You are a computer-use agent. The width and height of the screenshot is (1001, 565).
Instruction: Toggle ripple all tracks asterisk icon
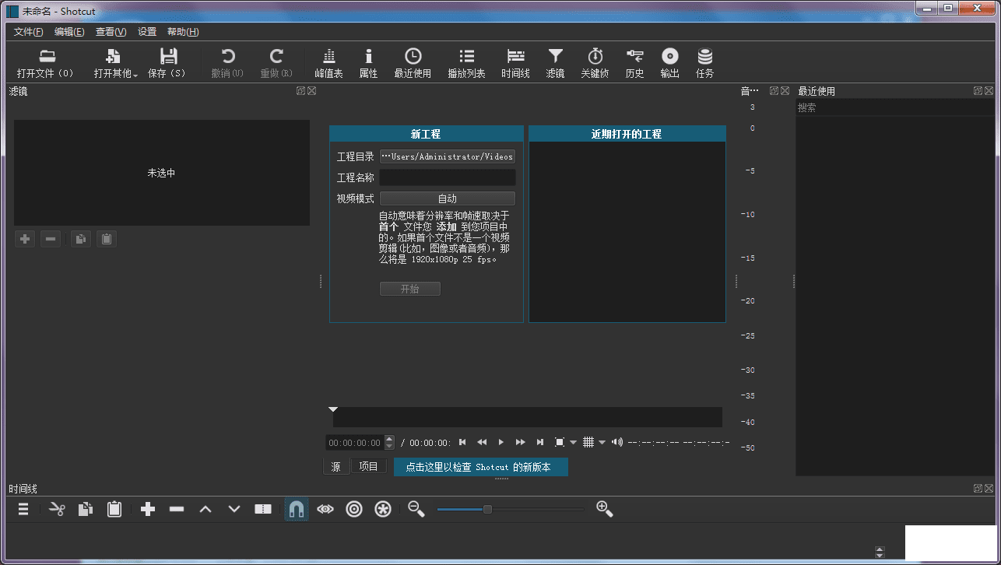tap(383, 510)
